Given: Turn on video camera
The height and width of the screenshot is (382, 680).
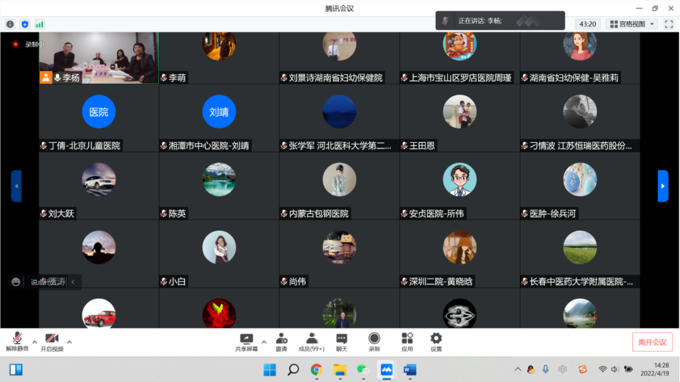Looking at the screenshot, I should [52, 342].
